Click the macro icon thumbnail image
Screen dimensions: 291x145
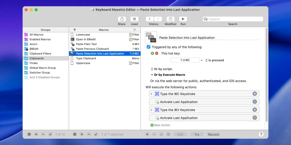[x=151, y=37]
